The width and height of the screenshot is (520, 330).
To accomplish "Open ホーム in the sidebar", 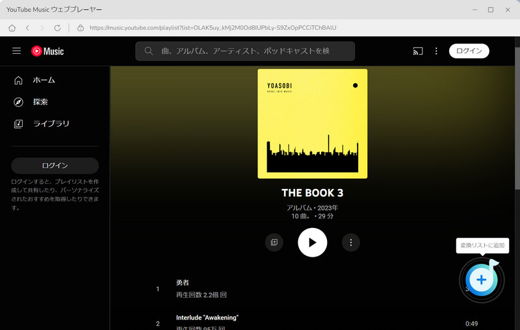I will [44, 80].
